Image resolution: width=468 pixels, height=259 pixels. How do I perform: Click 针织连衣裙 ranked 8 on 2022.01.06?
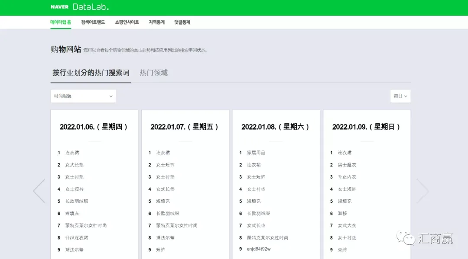point(77,238)
